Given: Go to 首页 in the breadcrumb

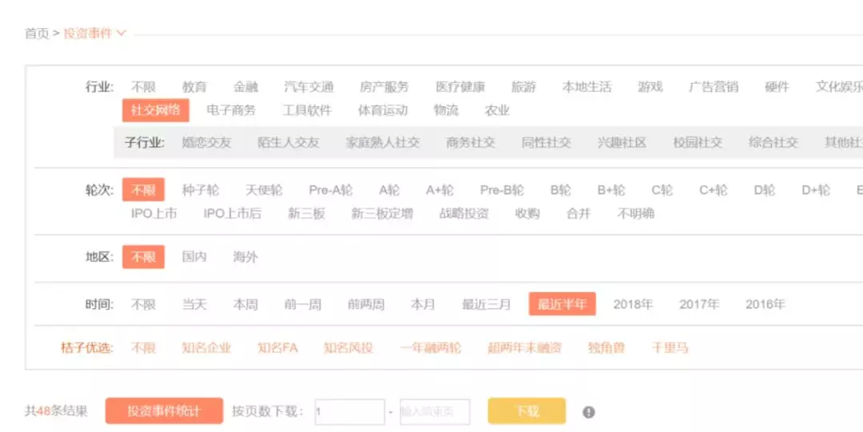Looking at the screenshot, I should pos(37,34).
